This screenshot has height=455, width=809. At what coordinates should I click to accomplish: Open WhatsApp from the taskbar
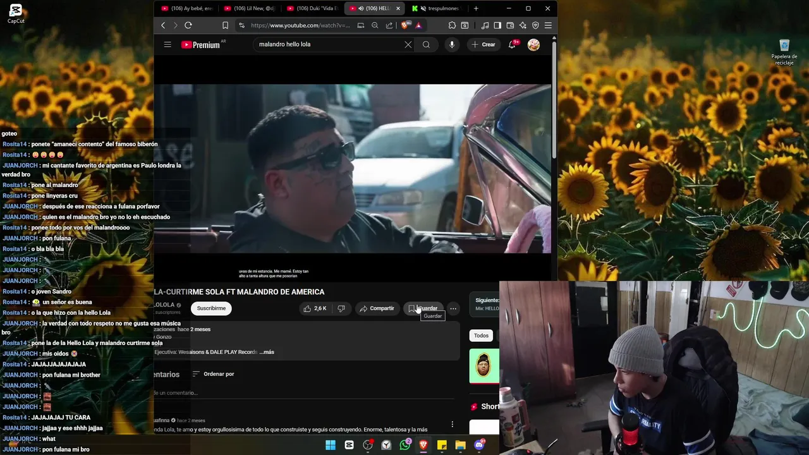[x=405, y=445]
